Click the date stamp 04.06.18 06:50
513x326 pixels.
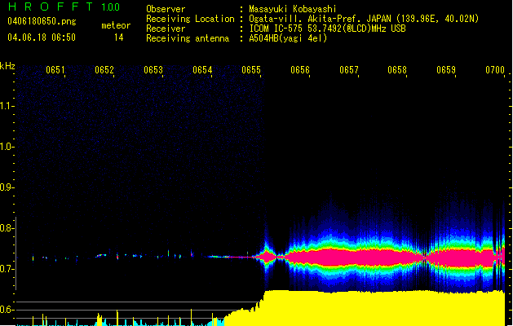(x=42, y=37)
